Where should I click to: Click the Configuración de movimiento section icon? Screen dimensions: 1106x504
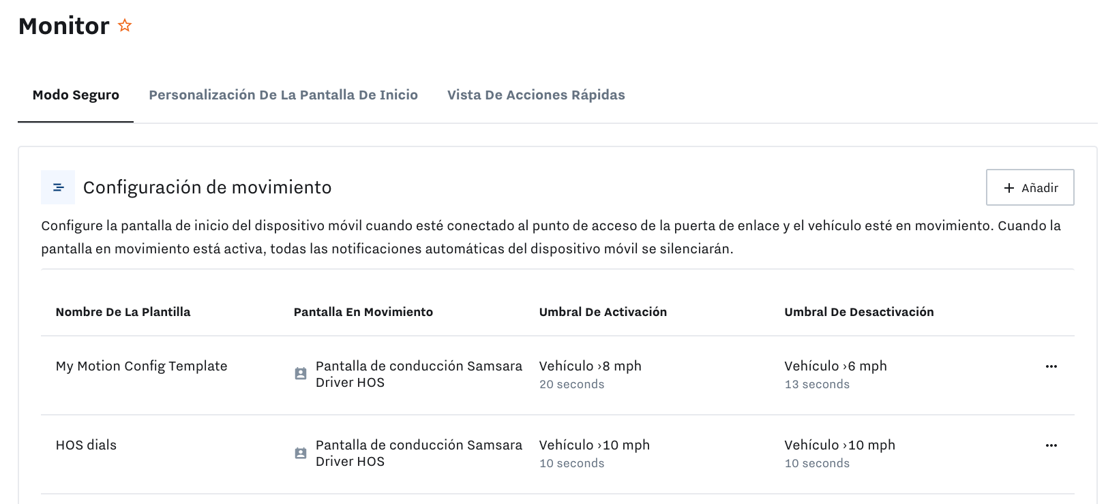click(x=58, y=187)
